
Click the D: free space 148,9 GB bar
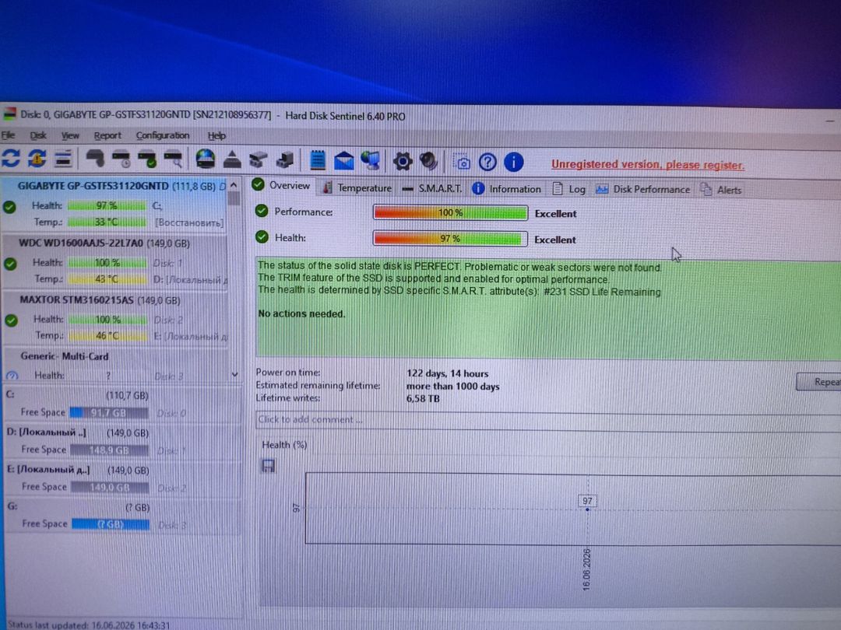(x=110, y=450)
